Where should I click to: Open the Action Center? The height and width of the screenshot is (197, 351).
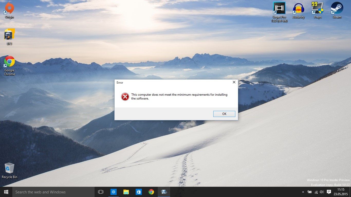click(x=329, y=192)
